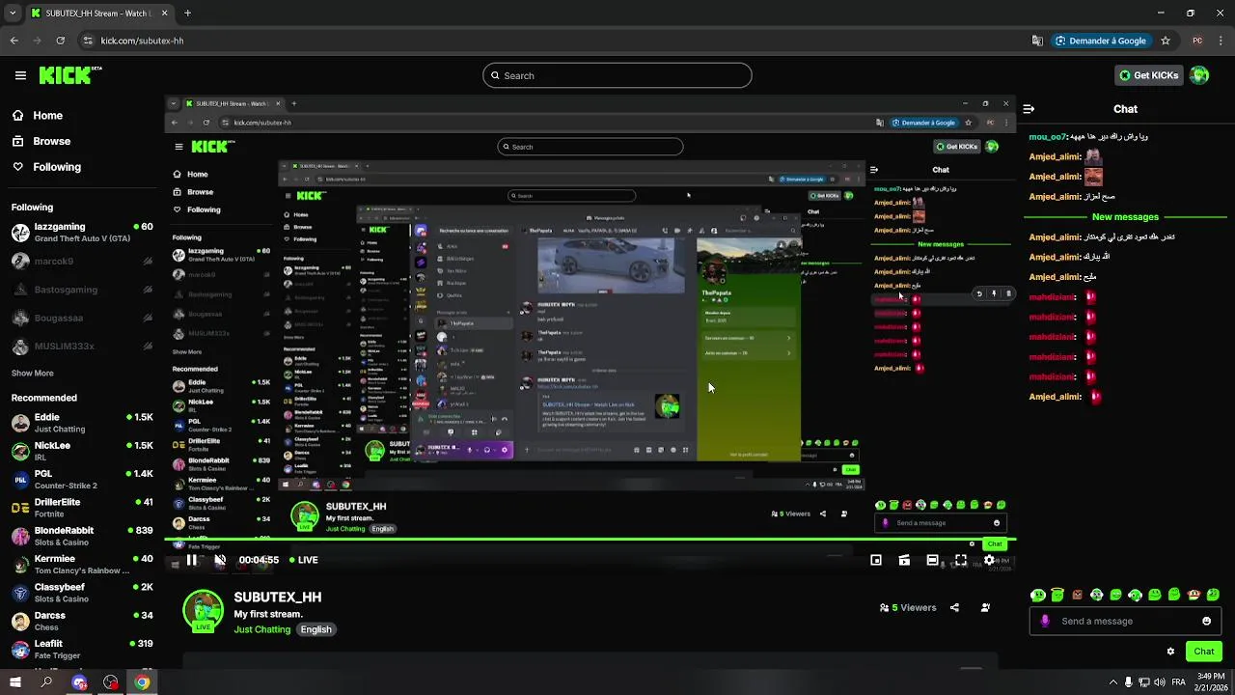Jump to LIVE indicator in player

click(x=302, y=560)
